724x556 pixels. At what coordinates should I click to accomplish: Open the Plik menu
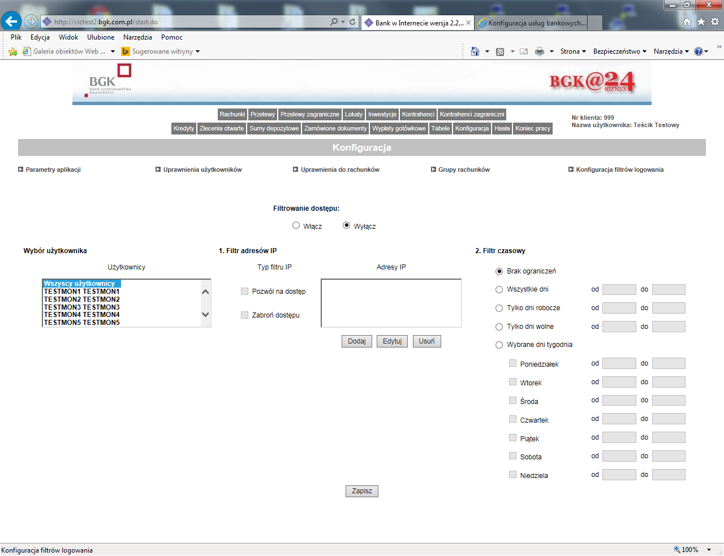(16, 37)
